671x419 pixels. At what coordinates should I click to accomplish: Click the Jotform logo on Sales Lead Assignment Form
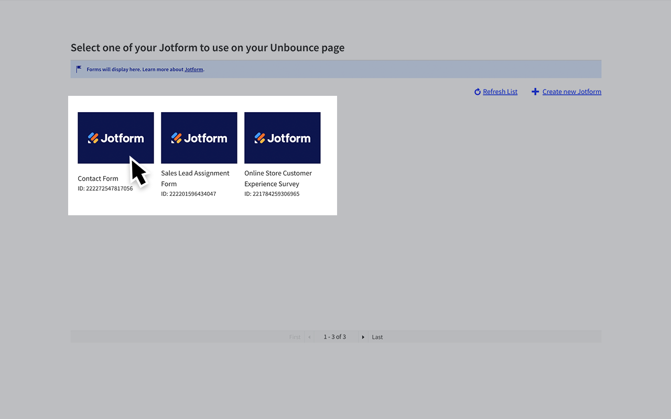199,138
